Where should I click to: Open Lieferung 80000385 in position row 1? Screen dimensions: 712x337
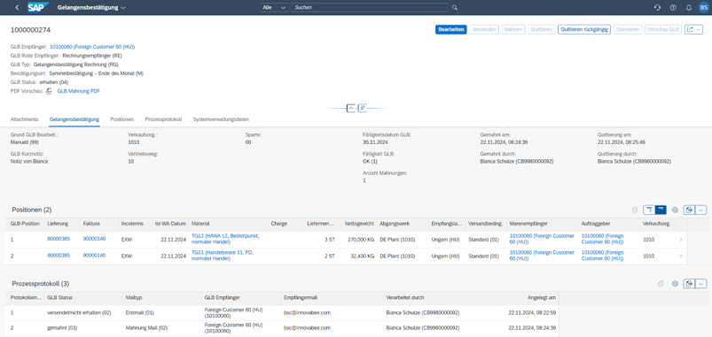click(x=59, y=239)
